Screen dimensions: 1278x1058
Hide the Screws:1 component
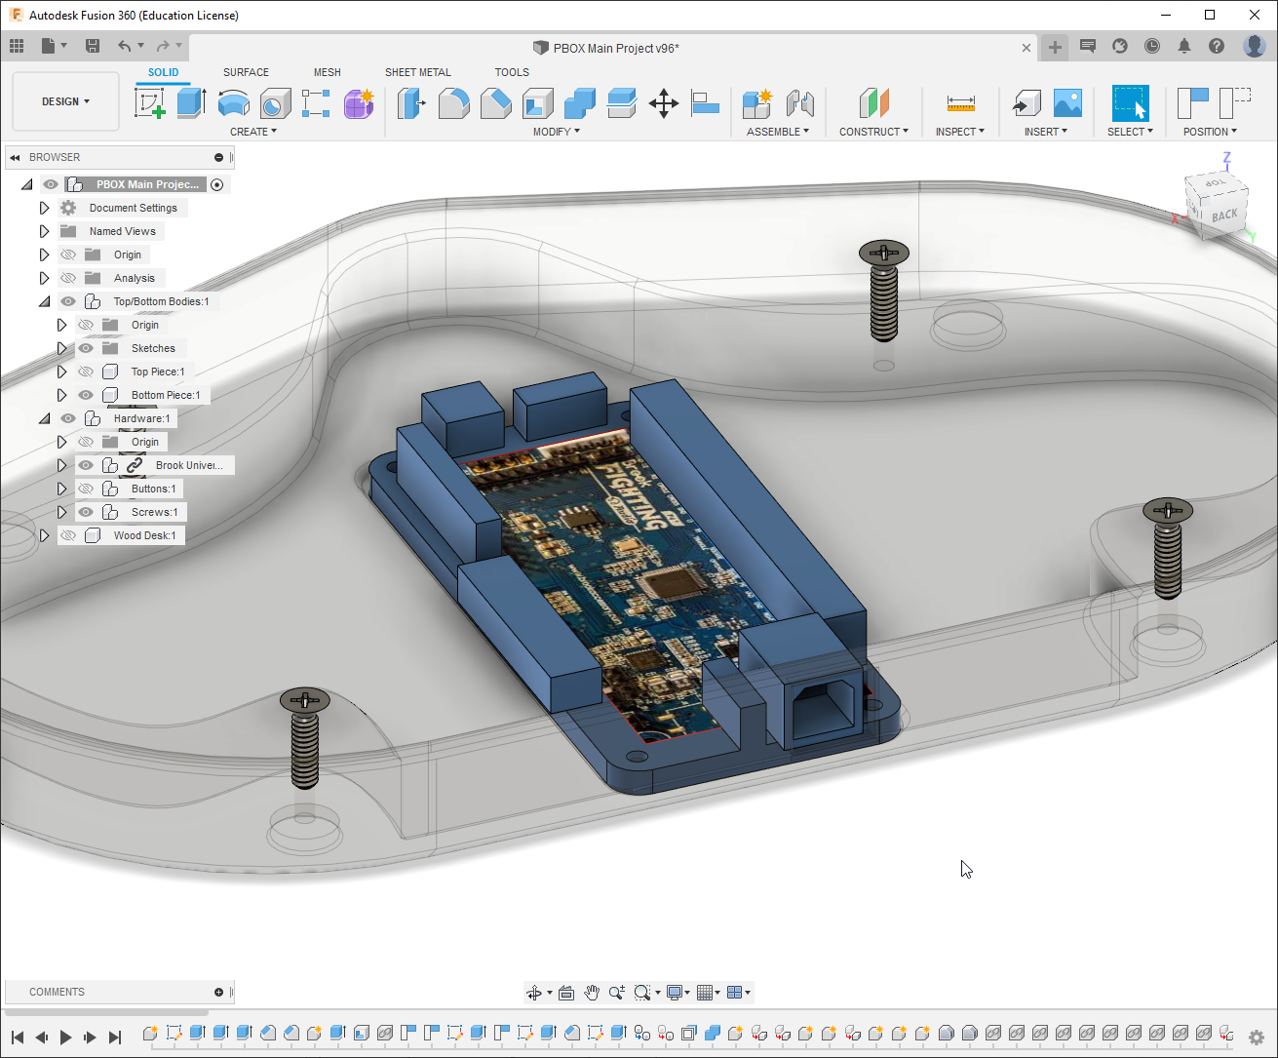click(x=86, y=512)
